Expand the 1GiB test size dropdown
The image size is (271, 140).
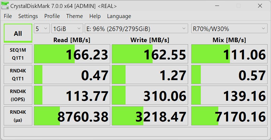tap(67, 28)
